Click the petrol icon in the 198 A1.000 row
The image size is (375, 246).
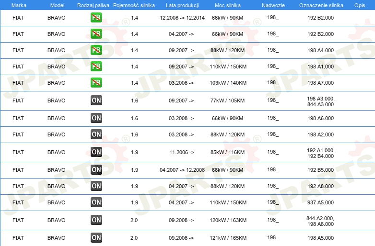[x=96, y=66]
